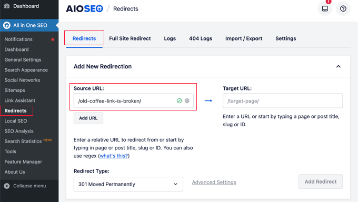Click the Collapse menu label
This screenshot has width=358, height=202.
coord(29,186)
